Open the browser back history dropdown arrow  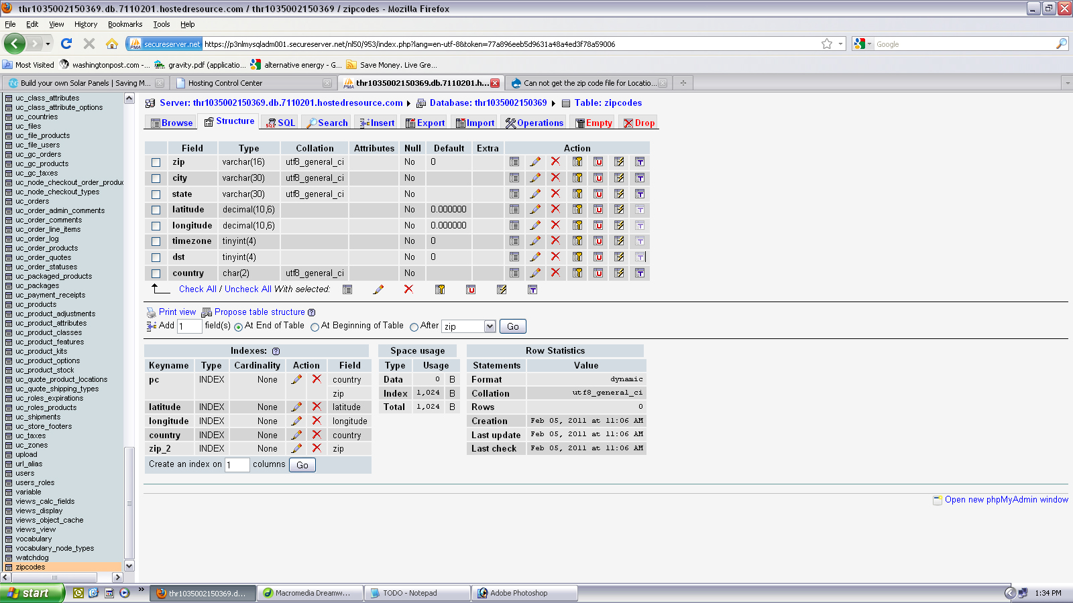click(x=48, y=44)
